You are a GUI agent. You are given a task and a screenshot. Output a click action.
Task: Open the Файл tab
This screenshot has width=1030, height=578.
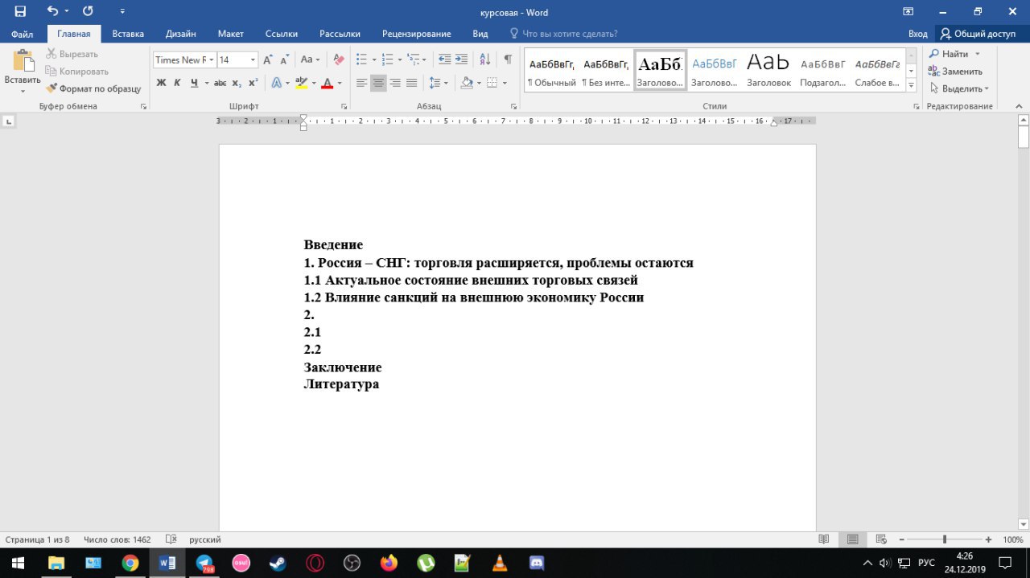(x=23, y=34)
